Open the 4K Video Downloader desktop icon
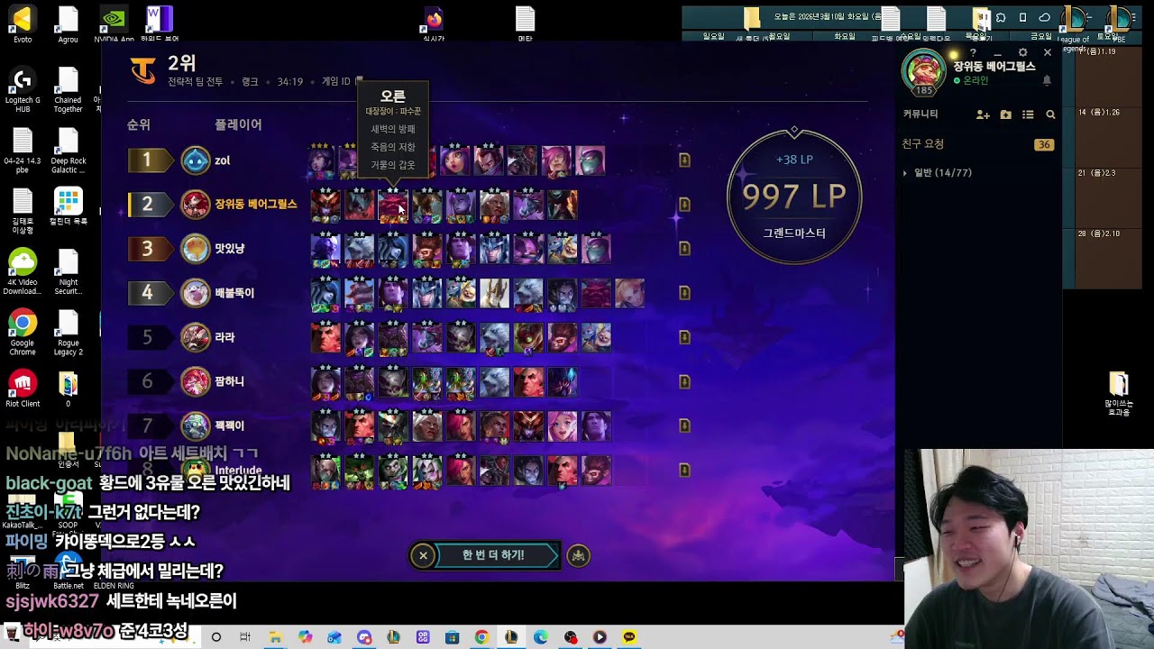Viewport: 1154px width, 649px height. (23, 272)
